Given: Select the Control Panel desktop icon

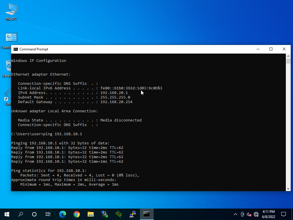Looking at the screenshot, I should coord(11,38).
